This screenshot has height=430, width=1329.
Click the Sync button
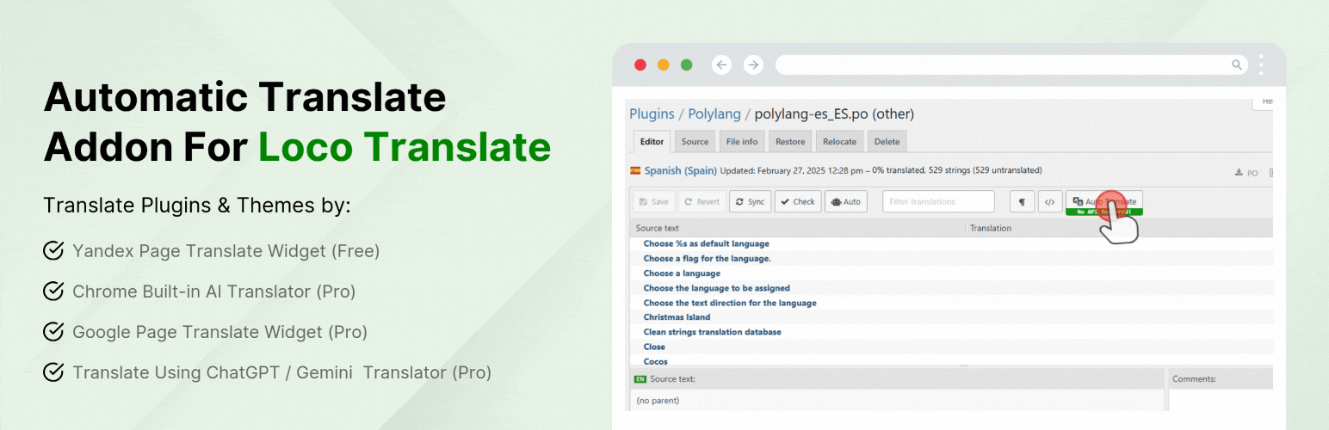coord(750,202)
